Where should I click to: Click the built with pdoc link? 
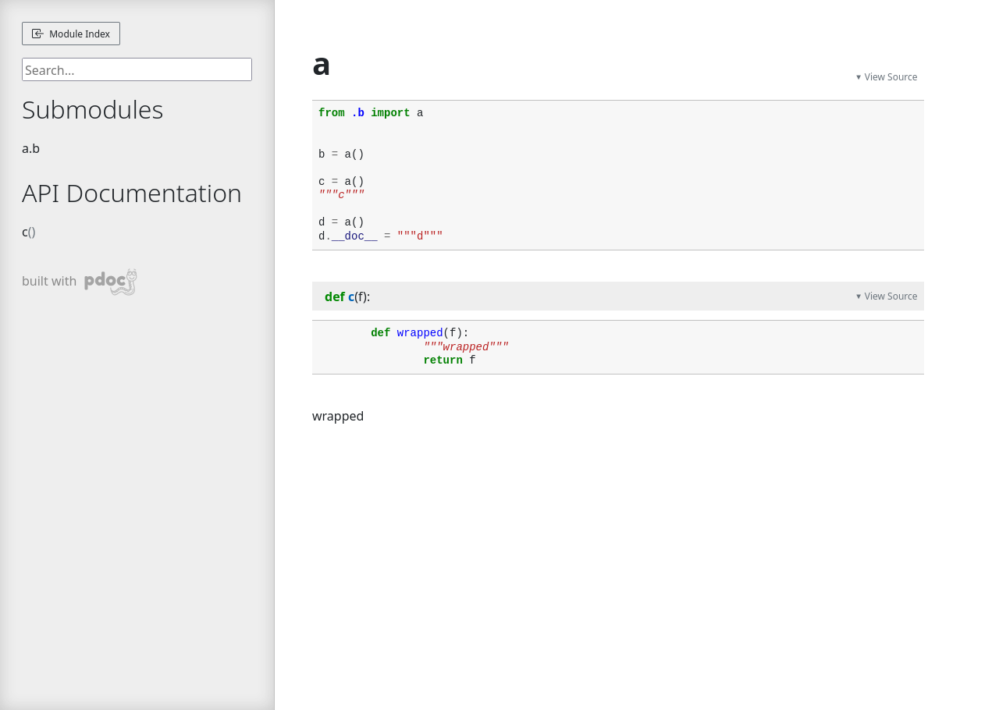[79, 281]
